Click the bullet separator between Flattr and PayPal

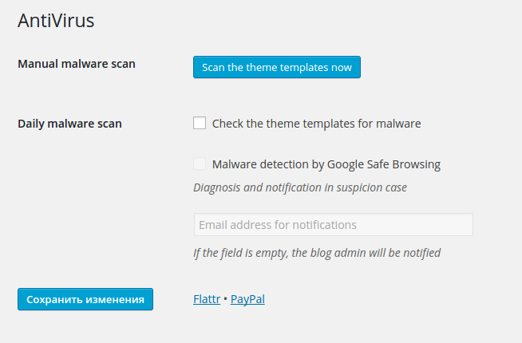click(225, 299)
